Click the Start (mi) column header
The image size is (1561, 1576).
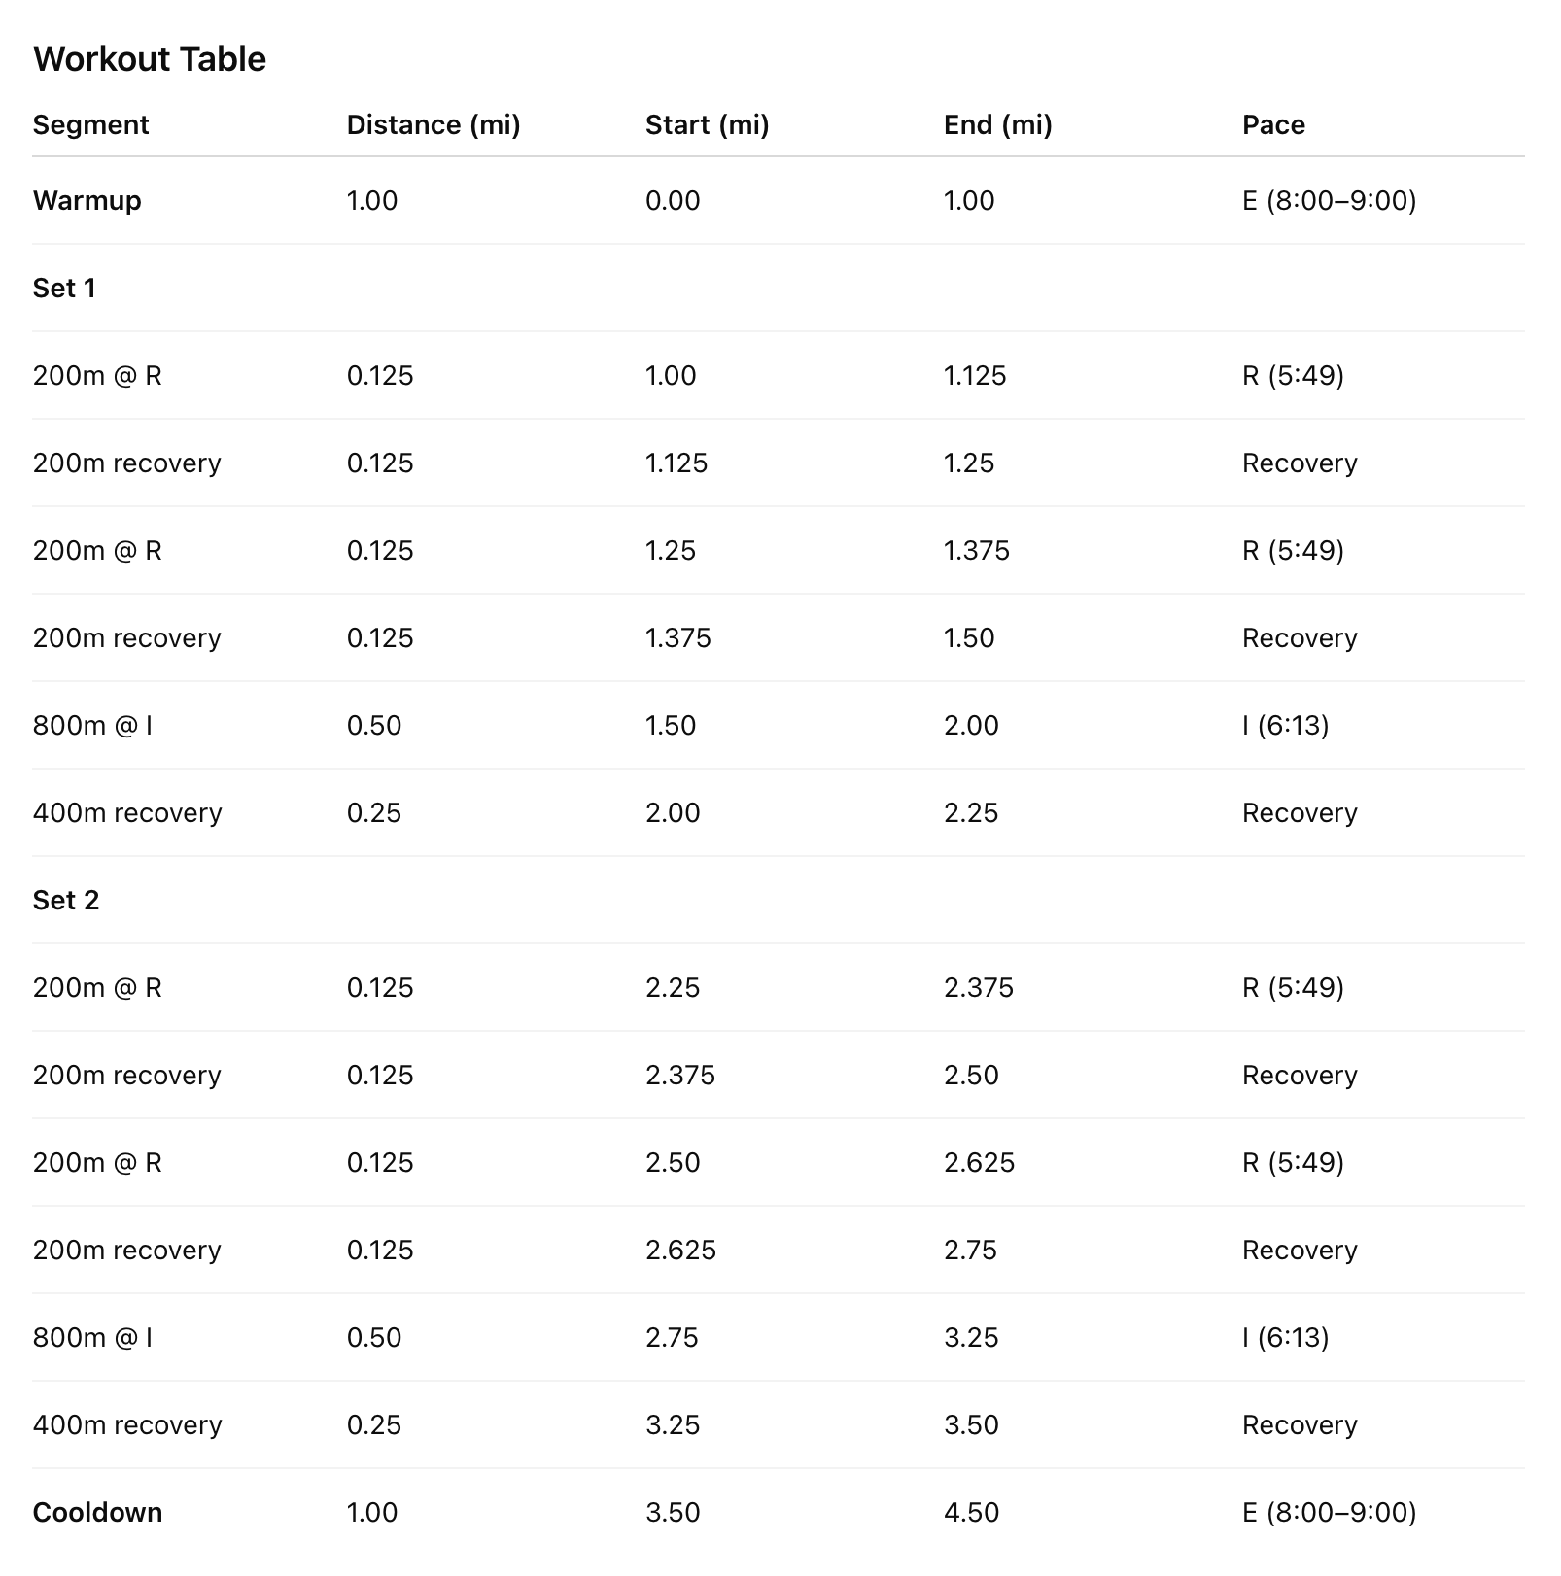click(x=707, y=125)
